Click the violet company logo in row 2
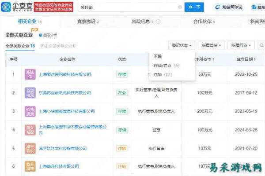 pos(30,93)
